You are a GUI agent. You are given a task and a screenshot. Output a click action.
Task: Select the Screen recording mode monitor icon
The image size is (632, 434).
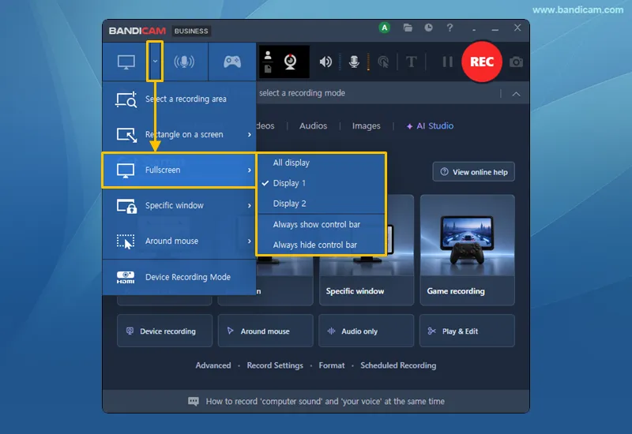point(126,62)
